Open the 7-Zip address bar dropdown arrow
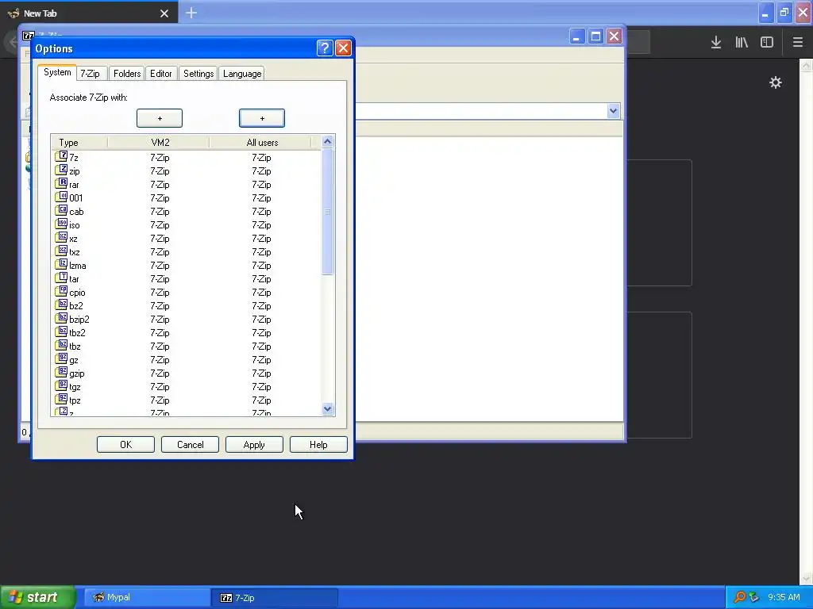813x609 pixels. tap(614, 111)
